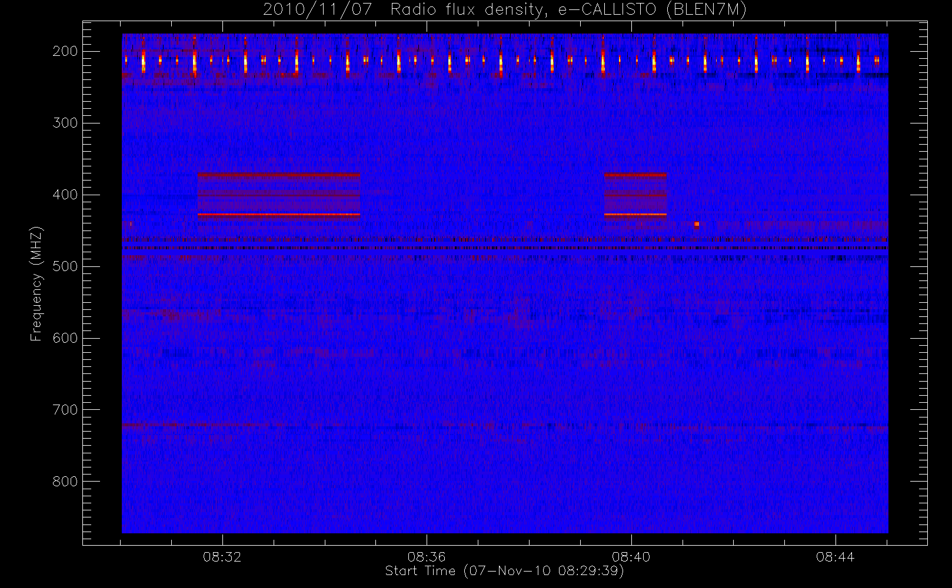The width and height of the screenshot is (952, 588).
Task: Click the 700 frequency tick label
Action: (x=65, y=410)
